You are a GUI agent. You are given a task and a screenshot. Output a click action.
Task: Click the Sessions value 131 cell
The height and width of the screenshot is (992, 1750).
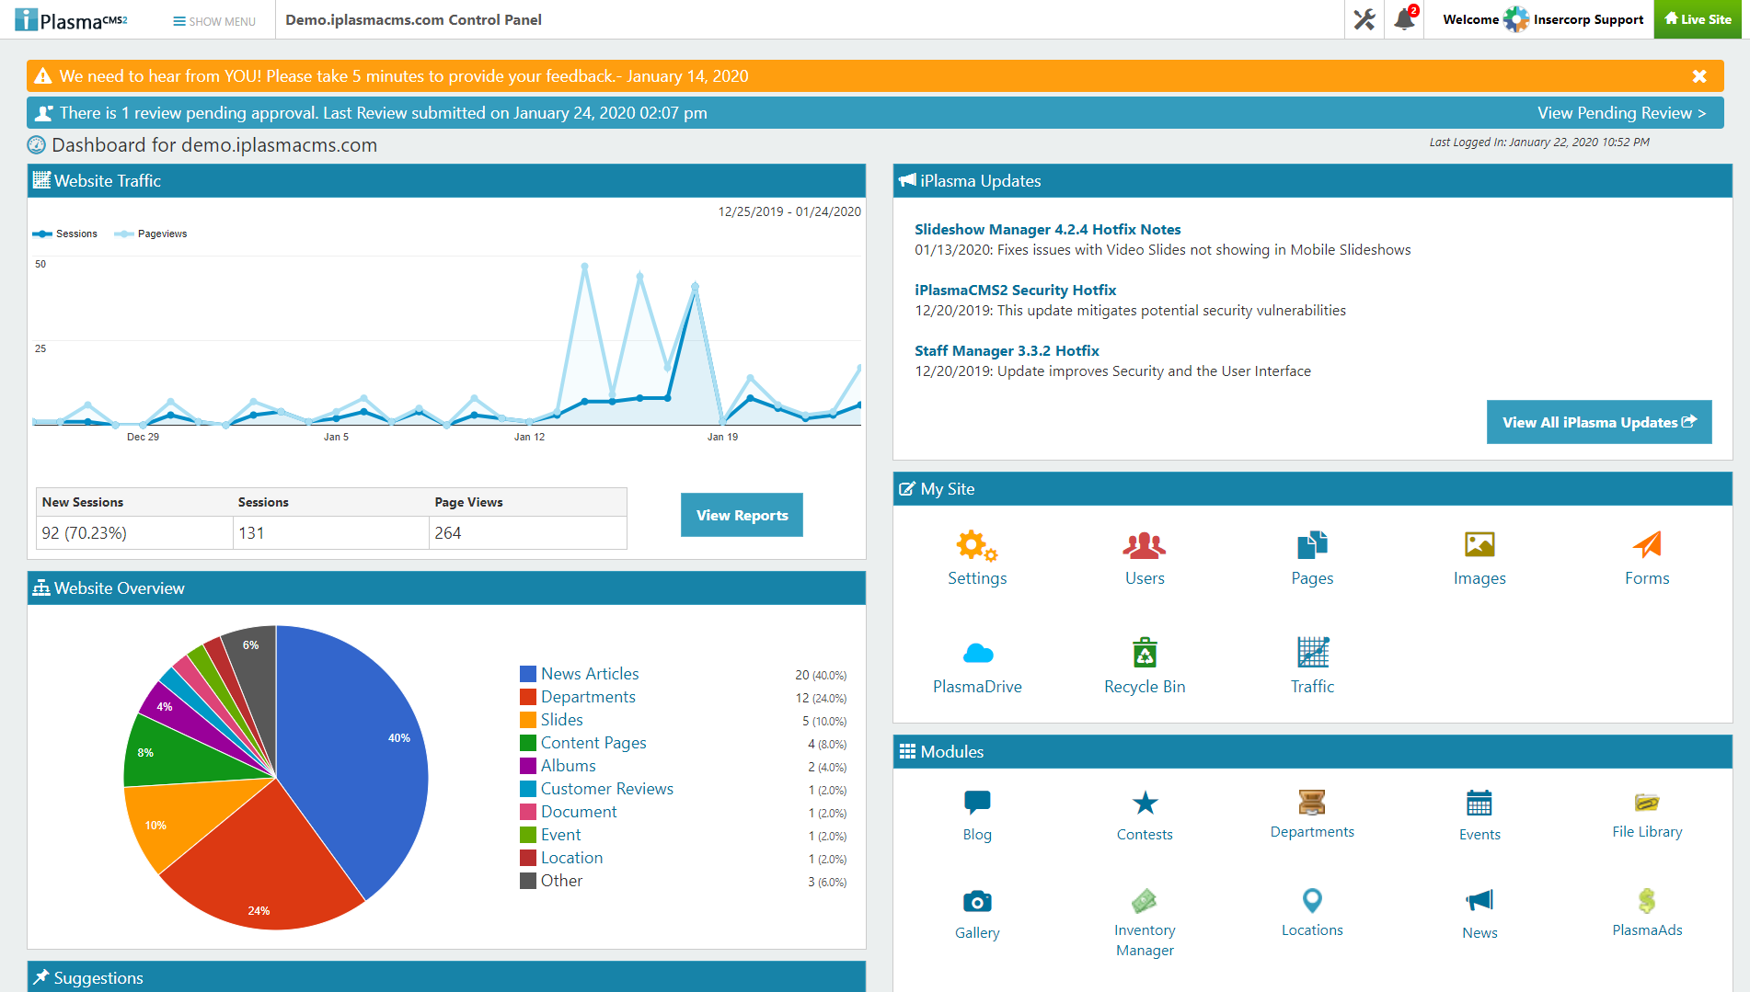330,533
